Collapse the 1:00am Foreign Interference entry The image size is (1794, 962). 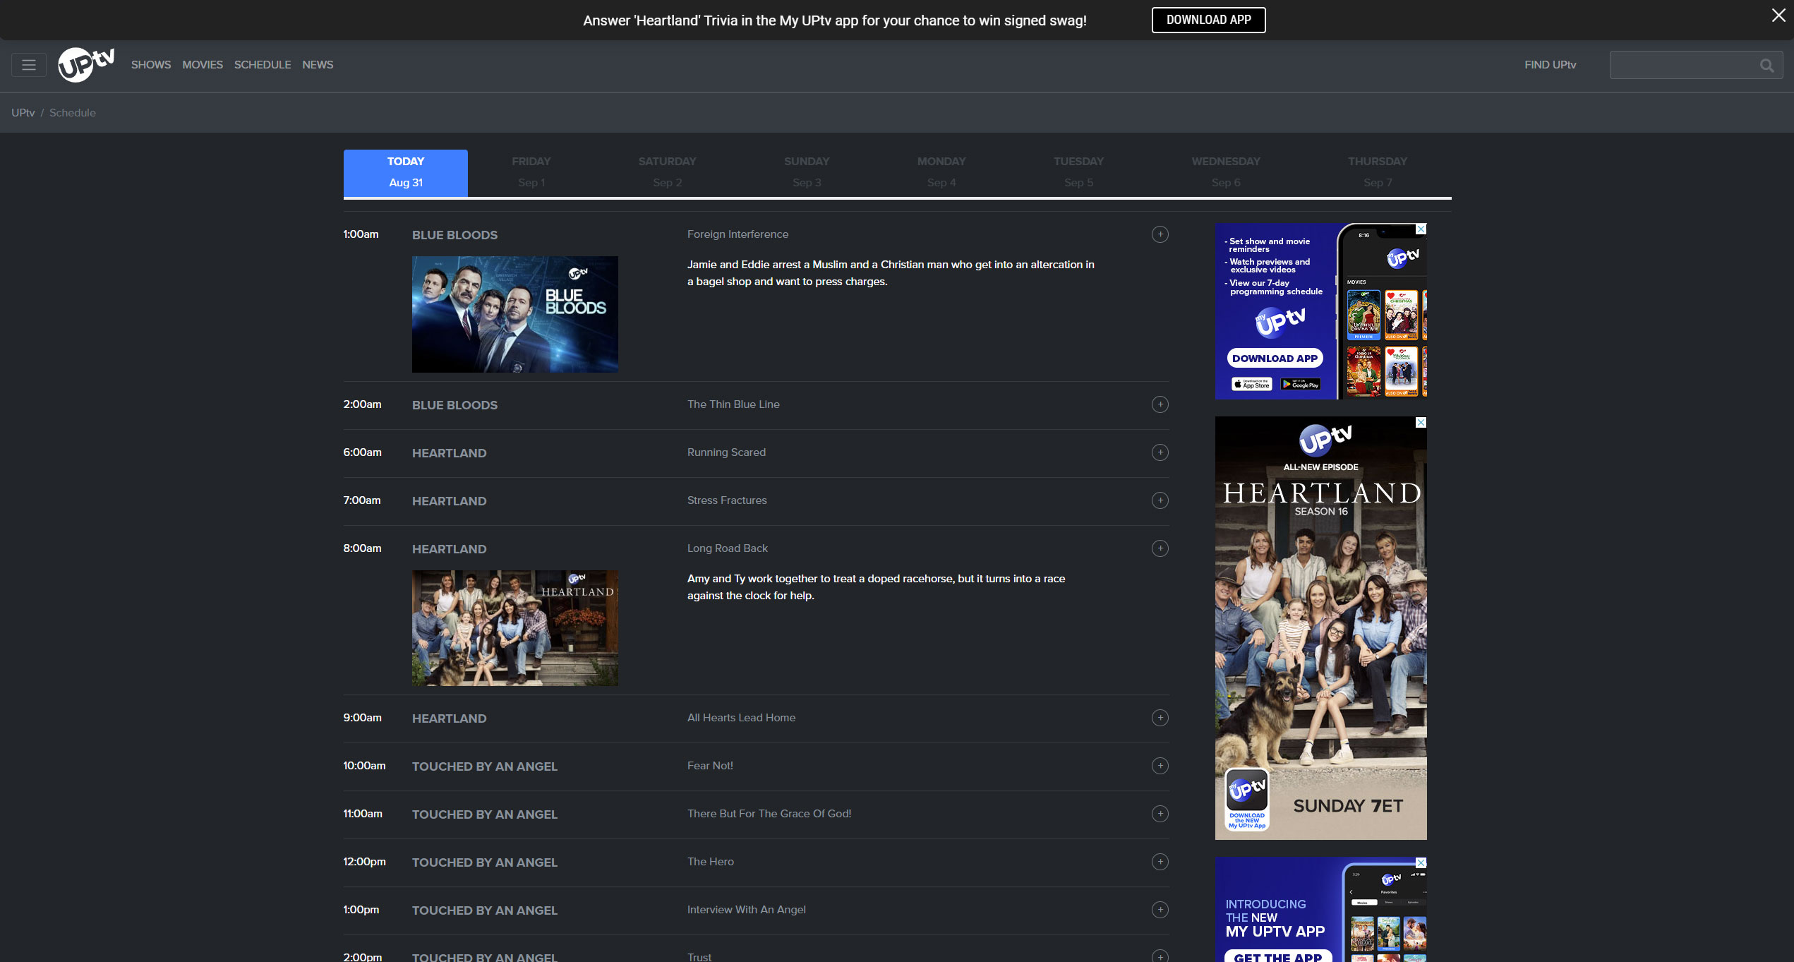tap(1160, 234)
